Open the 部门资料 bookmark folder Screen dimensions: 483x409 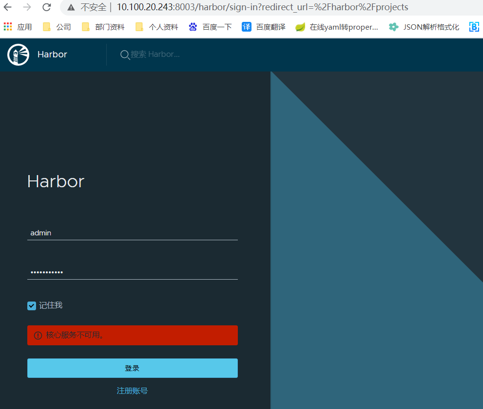[103, 27]
